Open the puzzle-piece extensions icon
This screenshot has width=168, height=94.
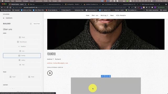[152, 7]
